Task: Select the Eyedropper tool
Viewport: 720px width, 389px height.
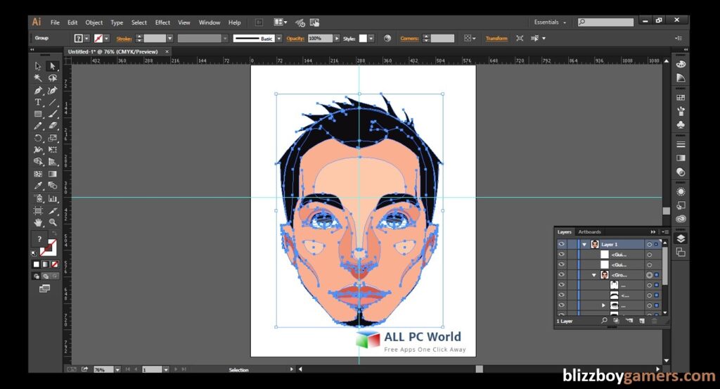Action: [38, 186]
